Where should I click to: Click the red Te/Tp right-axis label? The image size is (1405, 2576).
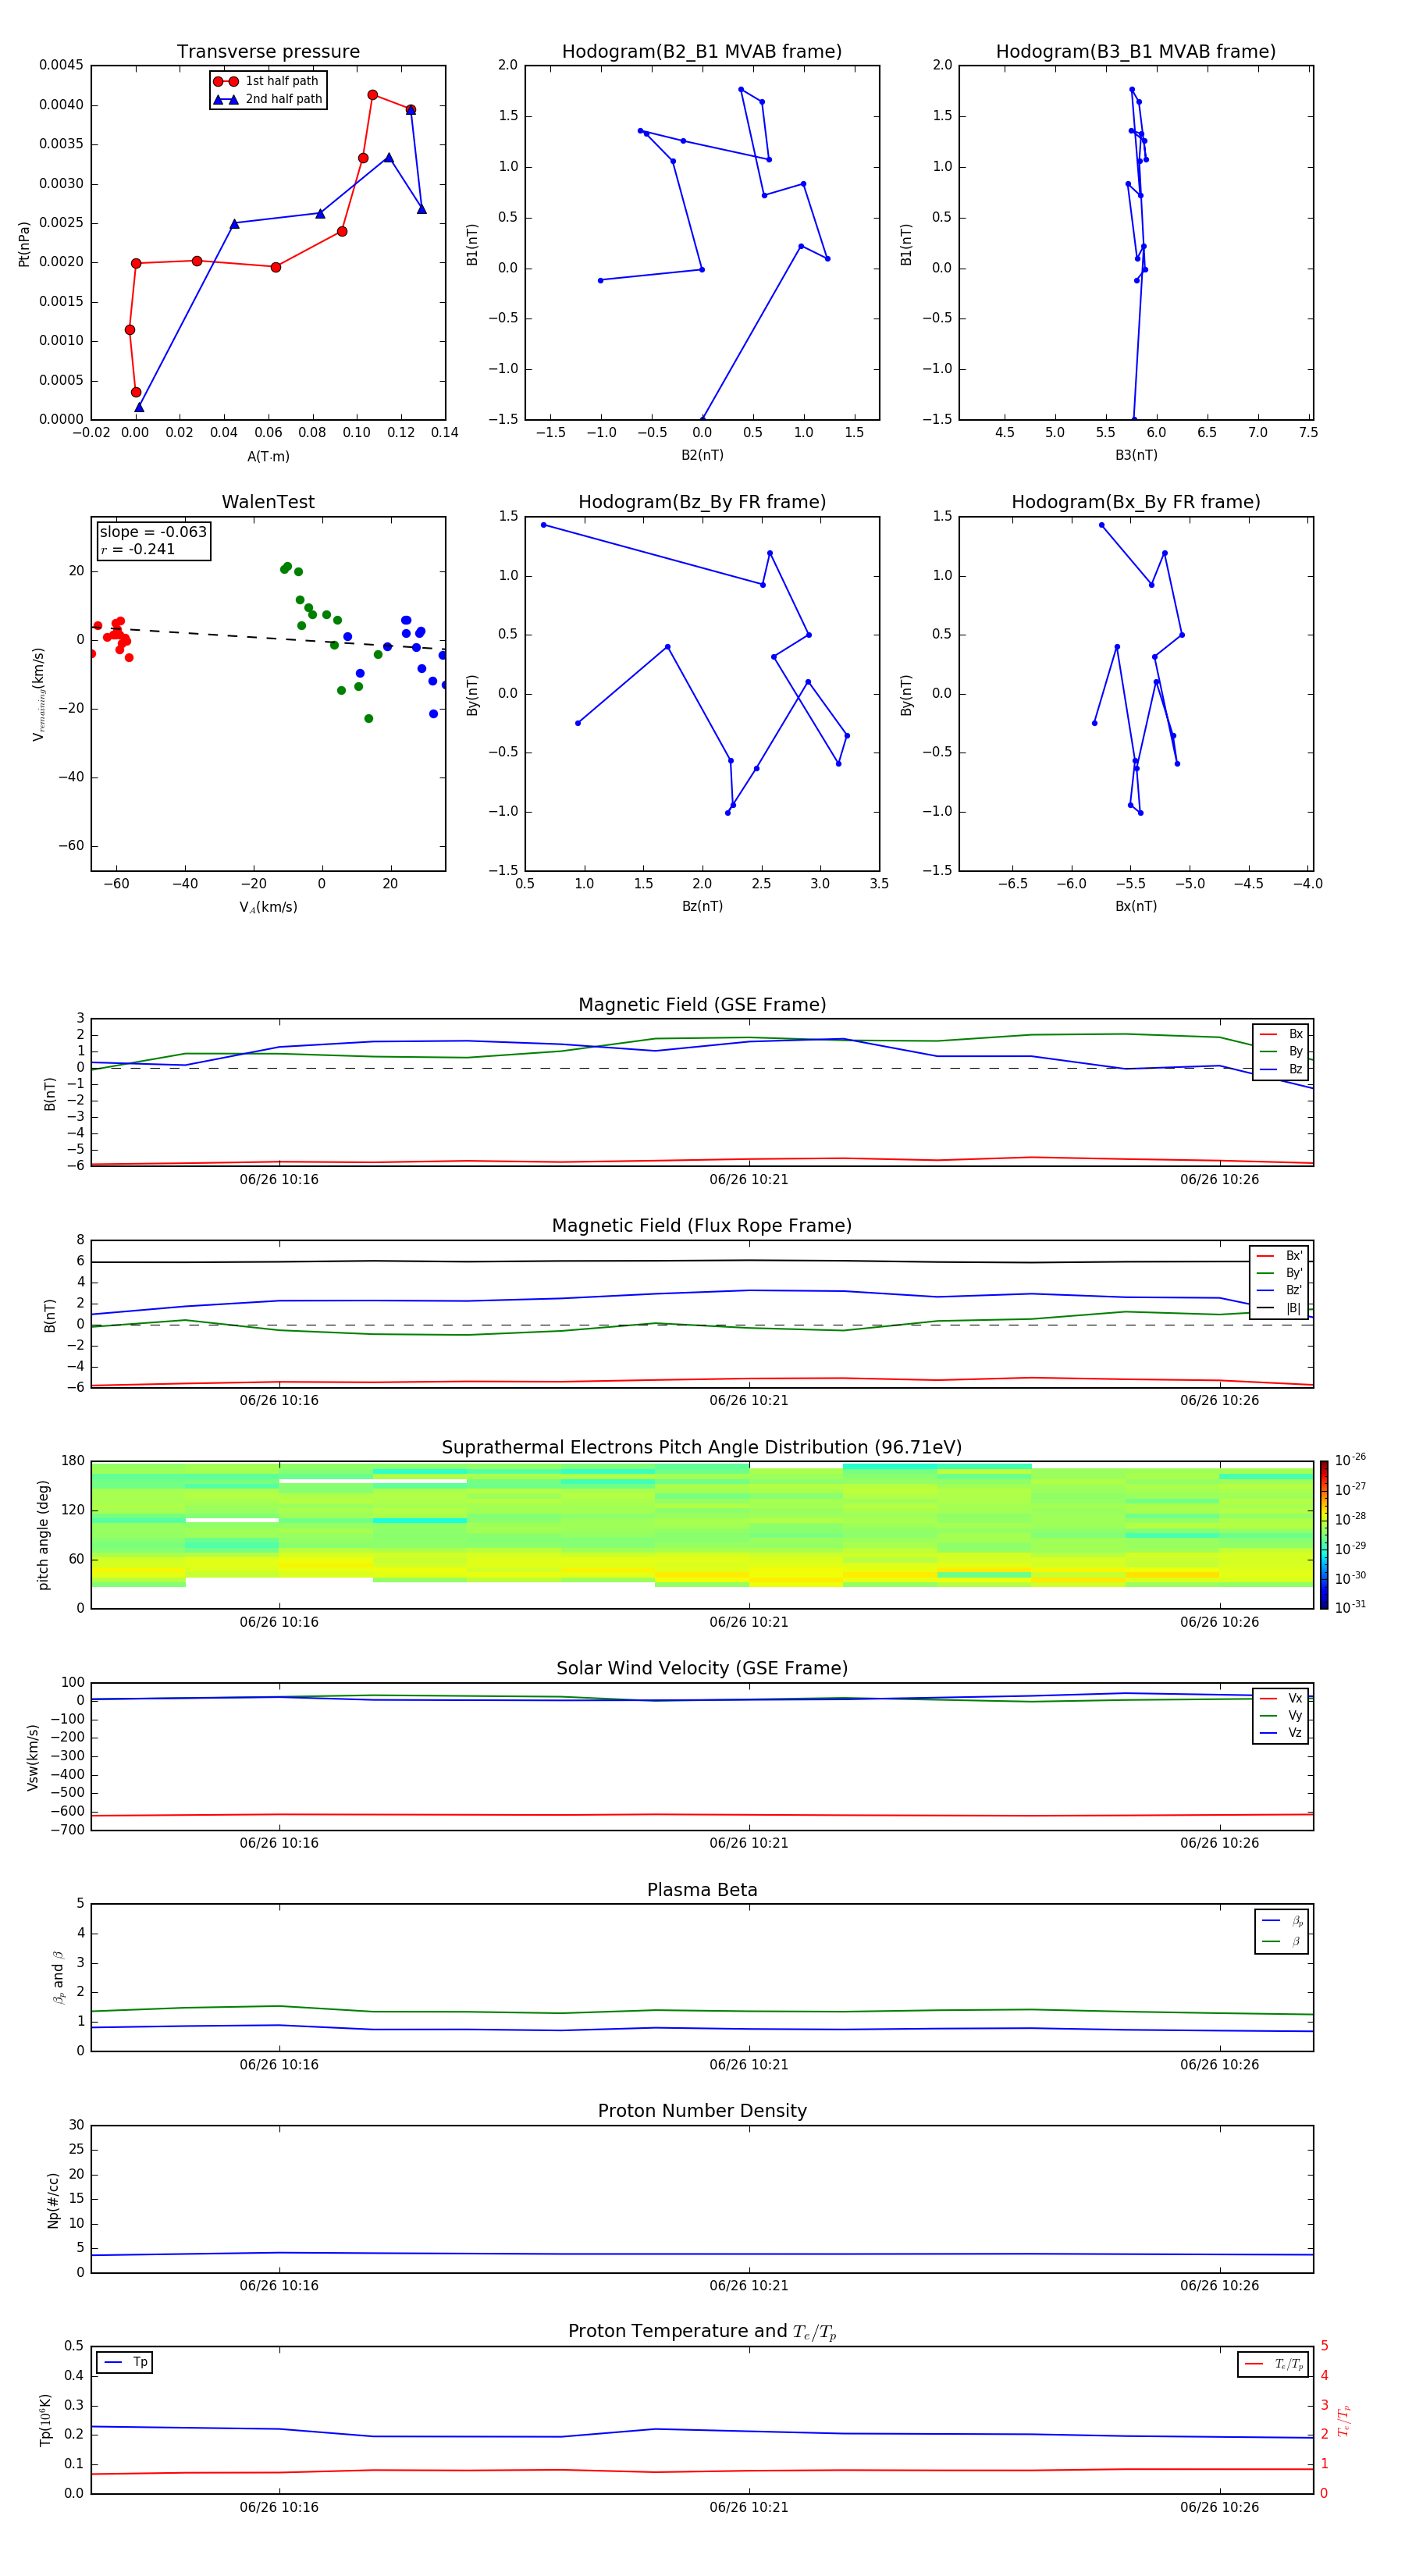[x=1344, y=2420]
